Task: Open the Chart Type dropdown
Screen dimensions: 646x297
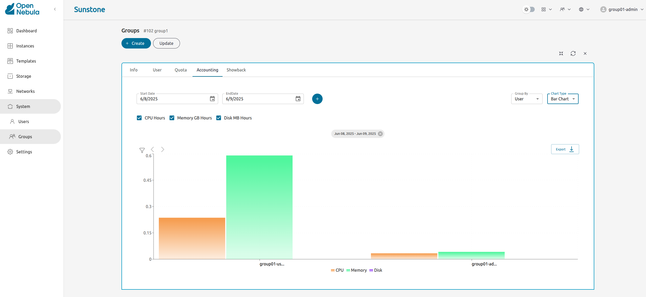Action: [563, 99]
